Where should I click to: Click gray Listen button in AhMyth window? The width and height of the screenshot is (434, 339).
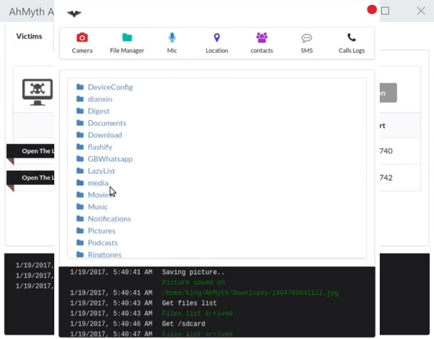tap(388, 93)
